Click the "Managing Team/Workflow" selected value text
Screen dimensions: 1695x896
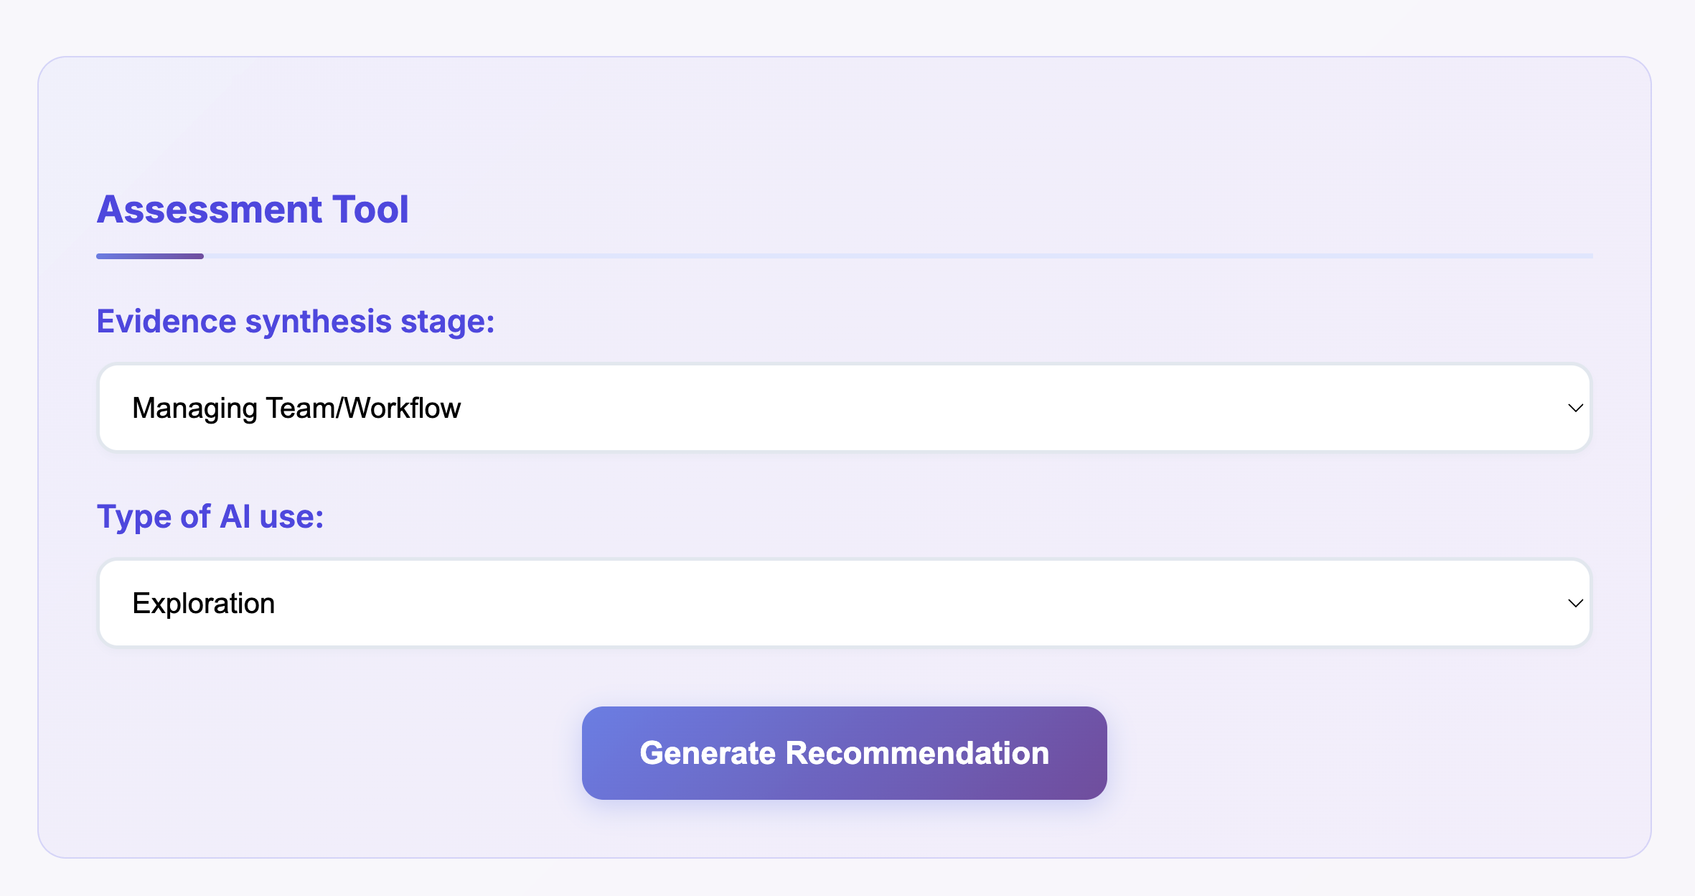(x=296, y=408)
